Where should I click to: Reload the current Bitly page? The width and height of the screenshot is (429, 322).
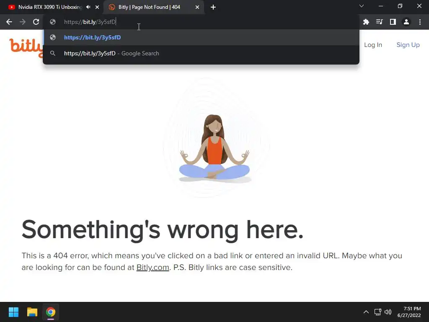pos(36,22)
